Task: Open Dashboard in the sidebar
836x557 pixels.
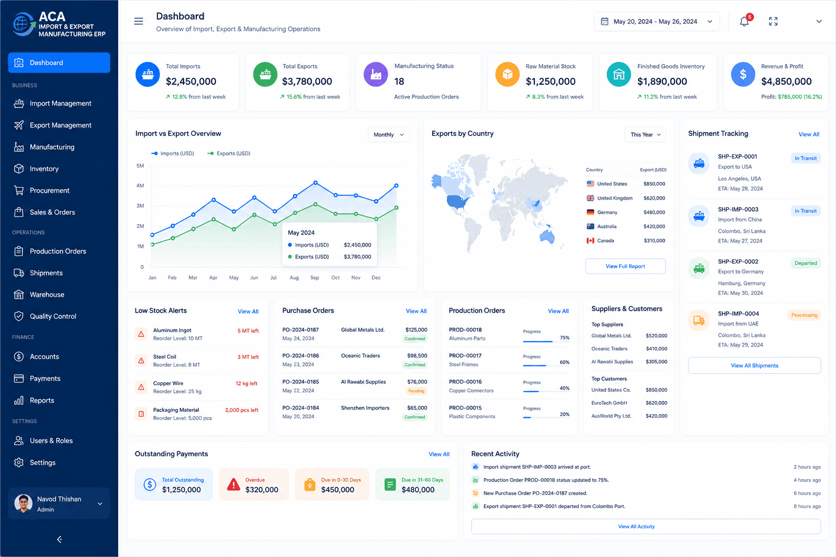Action: 59,63
